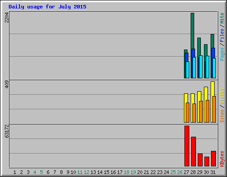Click day label 23 on the X-axis

coord(160,172)
